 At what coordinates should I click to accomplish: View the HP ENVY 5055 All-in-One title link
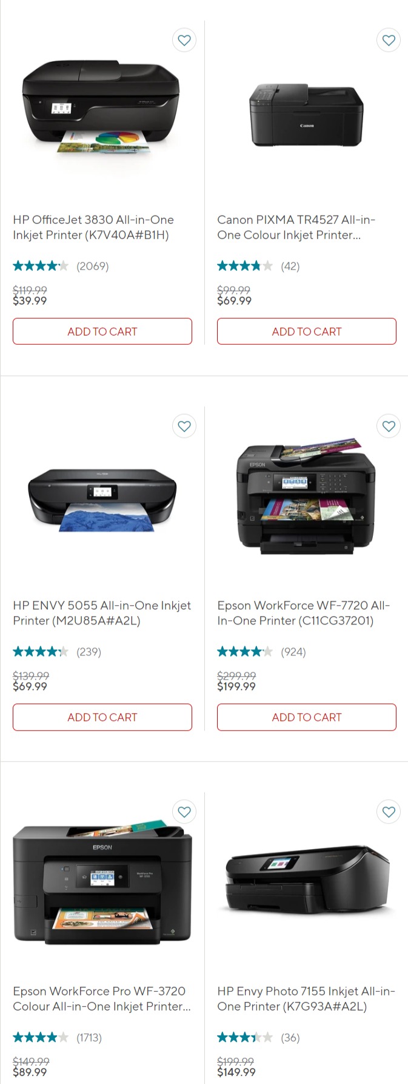102,613
